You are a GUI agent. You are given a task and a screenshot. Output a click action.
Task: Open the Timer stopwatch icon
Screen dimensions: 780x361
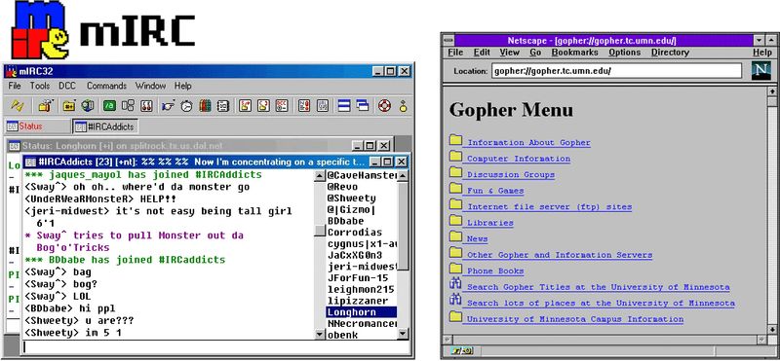pos(186,105)
